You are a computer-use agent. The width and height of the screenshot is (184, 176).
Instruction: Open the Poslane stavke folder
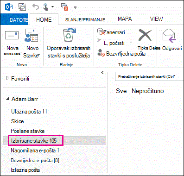pyautogui.click(x=28, y=131)
